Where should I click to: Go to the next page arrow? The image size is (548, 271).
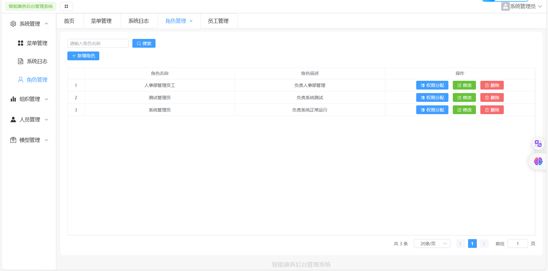[484, 243]
